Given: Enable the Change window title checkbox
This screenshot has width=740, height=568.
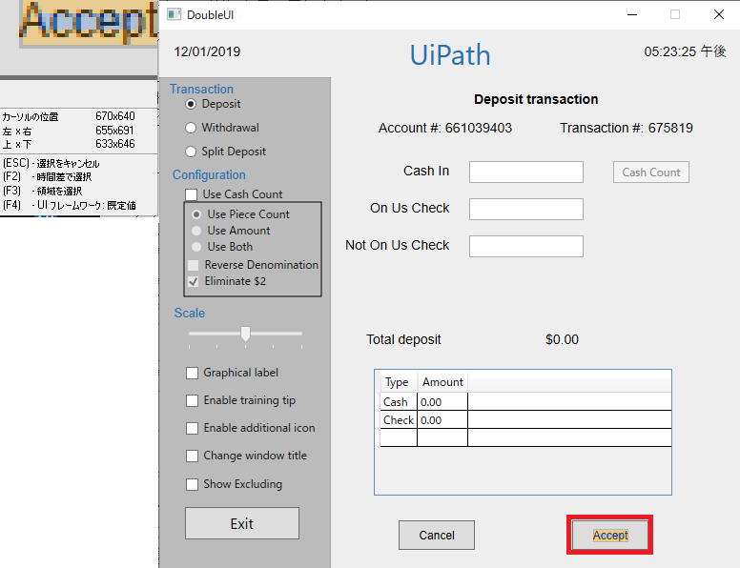Looking at the screenshot, I should tap(193, 456).
